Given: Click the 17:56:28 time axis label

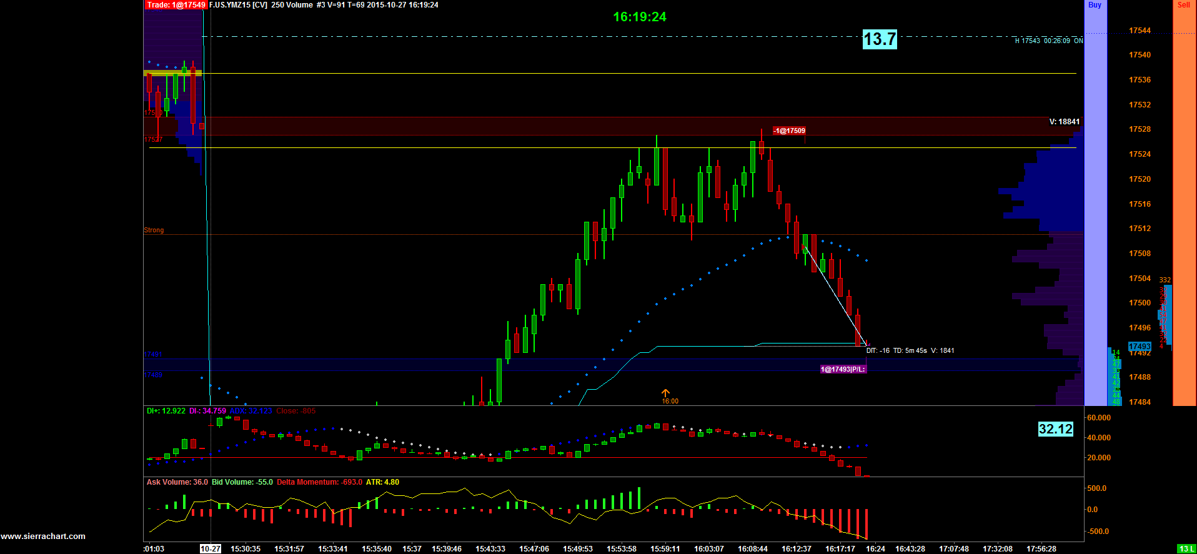Looking at the screenshot, I should pos(1041,549).
